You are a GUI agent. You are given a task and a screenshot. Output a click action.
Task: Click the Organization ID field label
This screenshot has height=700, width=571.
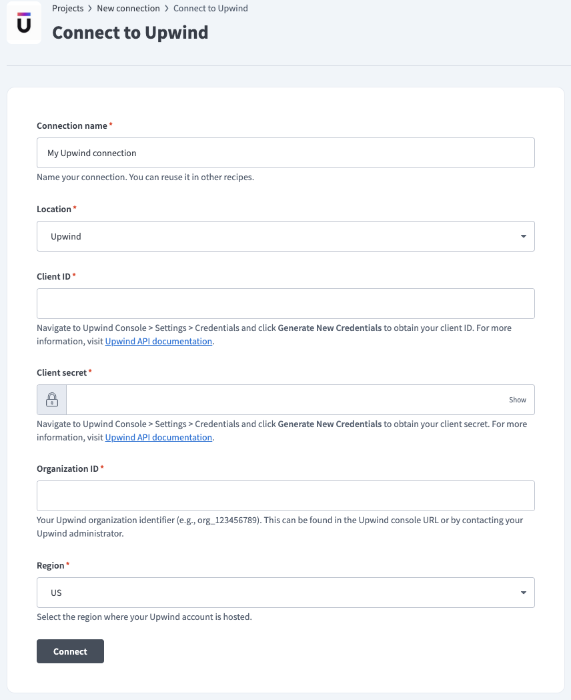67,469
